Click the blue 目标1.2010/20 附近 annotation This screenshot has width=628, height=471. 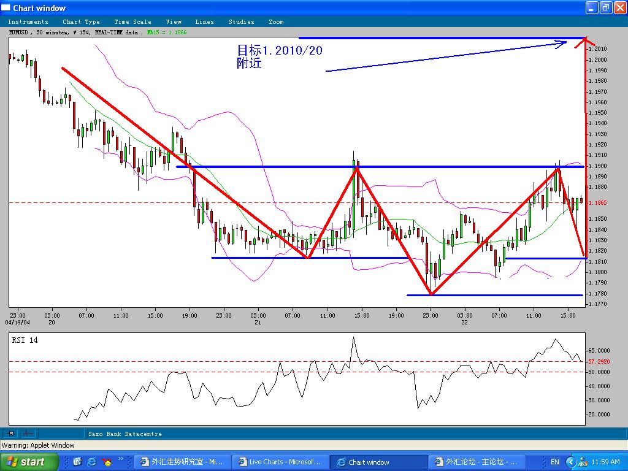click(x=280, y=56)
